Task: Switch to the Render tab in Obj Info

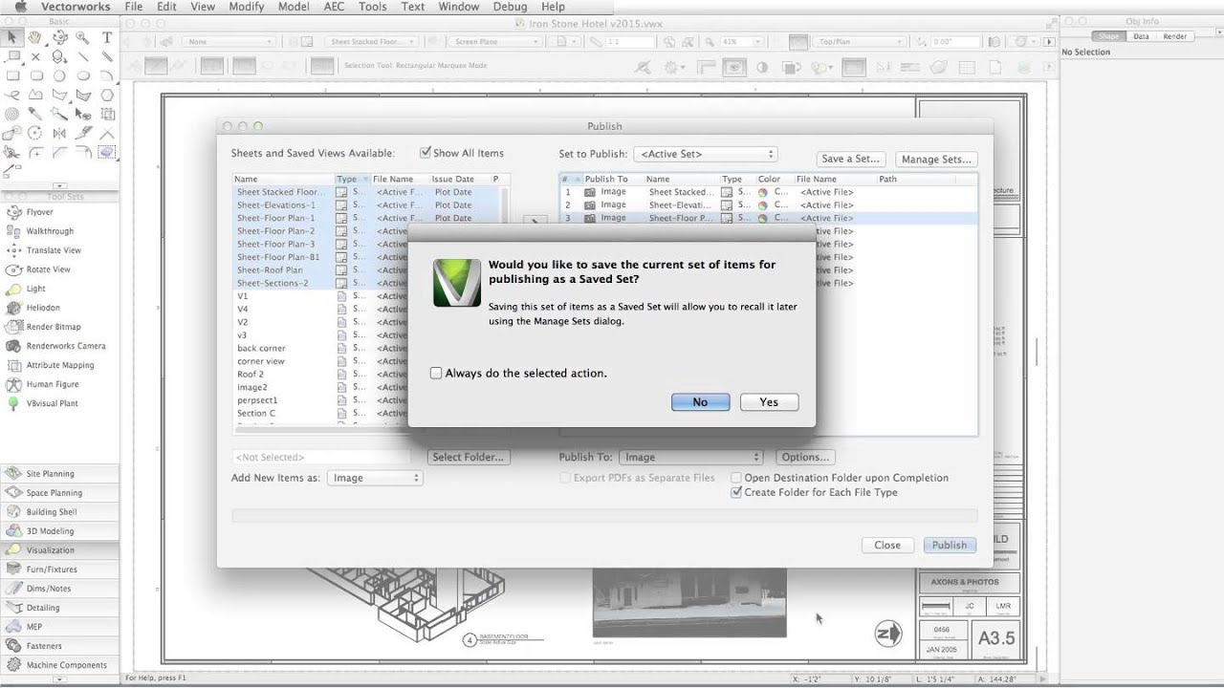Action: [x=1175, y=36]
